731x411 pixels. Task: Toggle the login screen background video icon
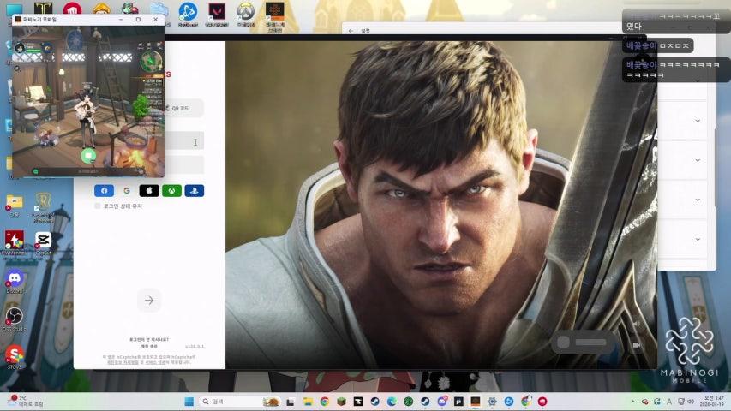click(636, 344)
